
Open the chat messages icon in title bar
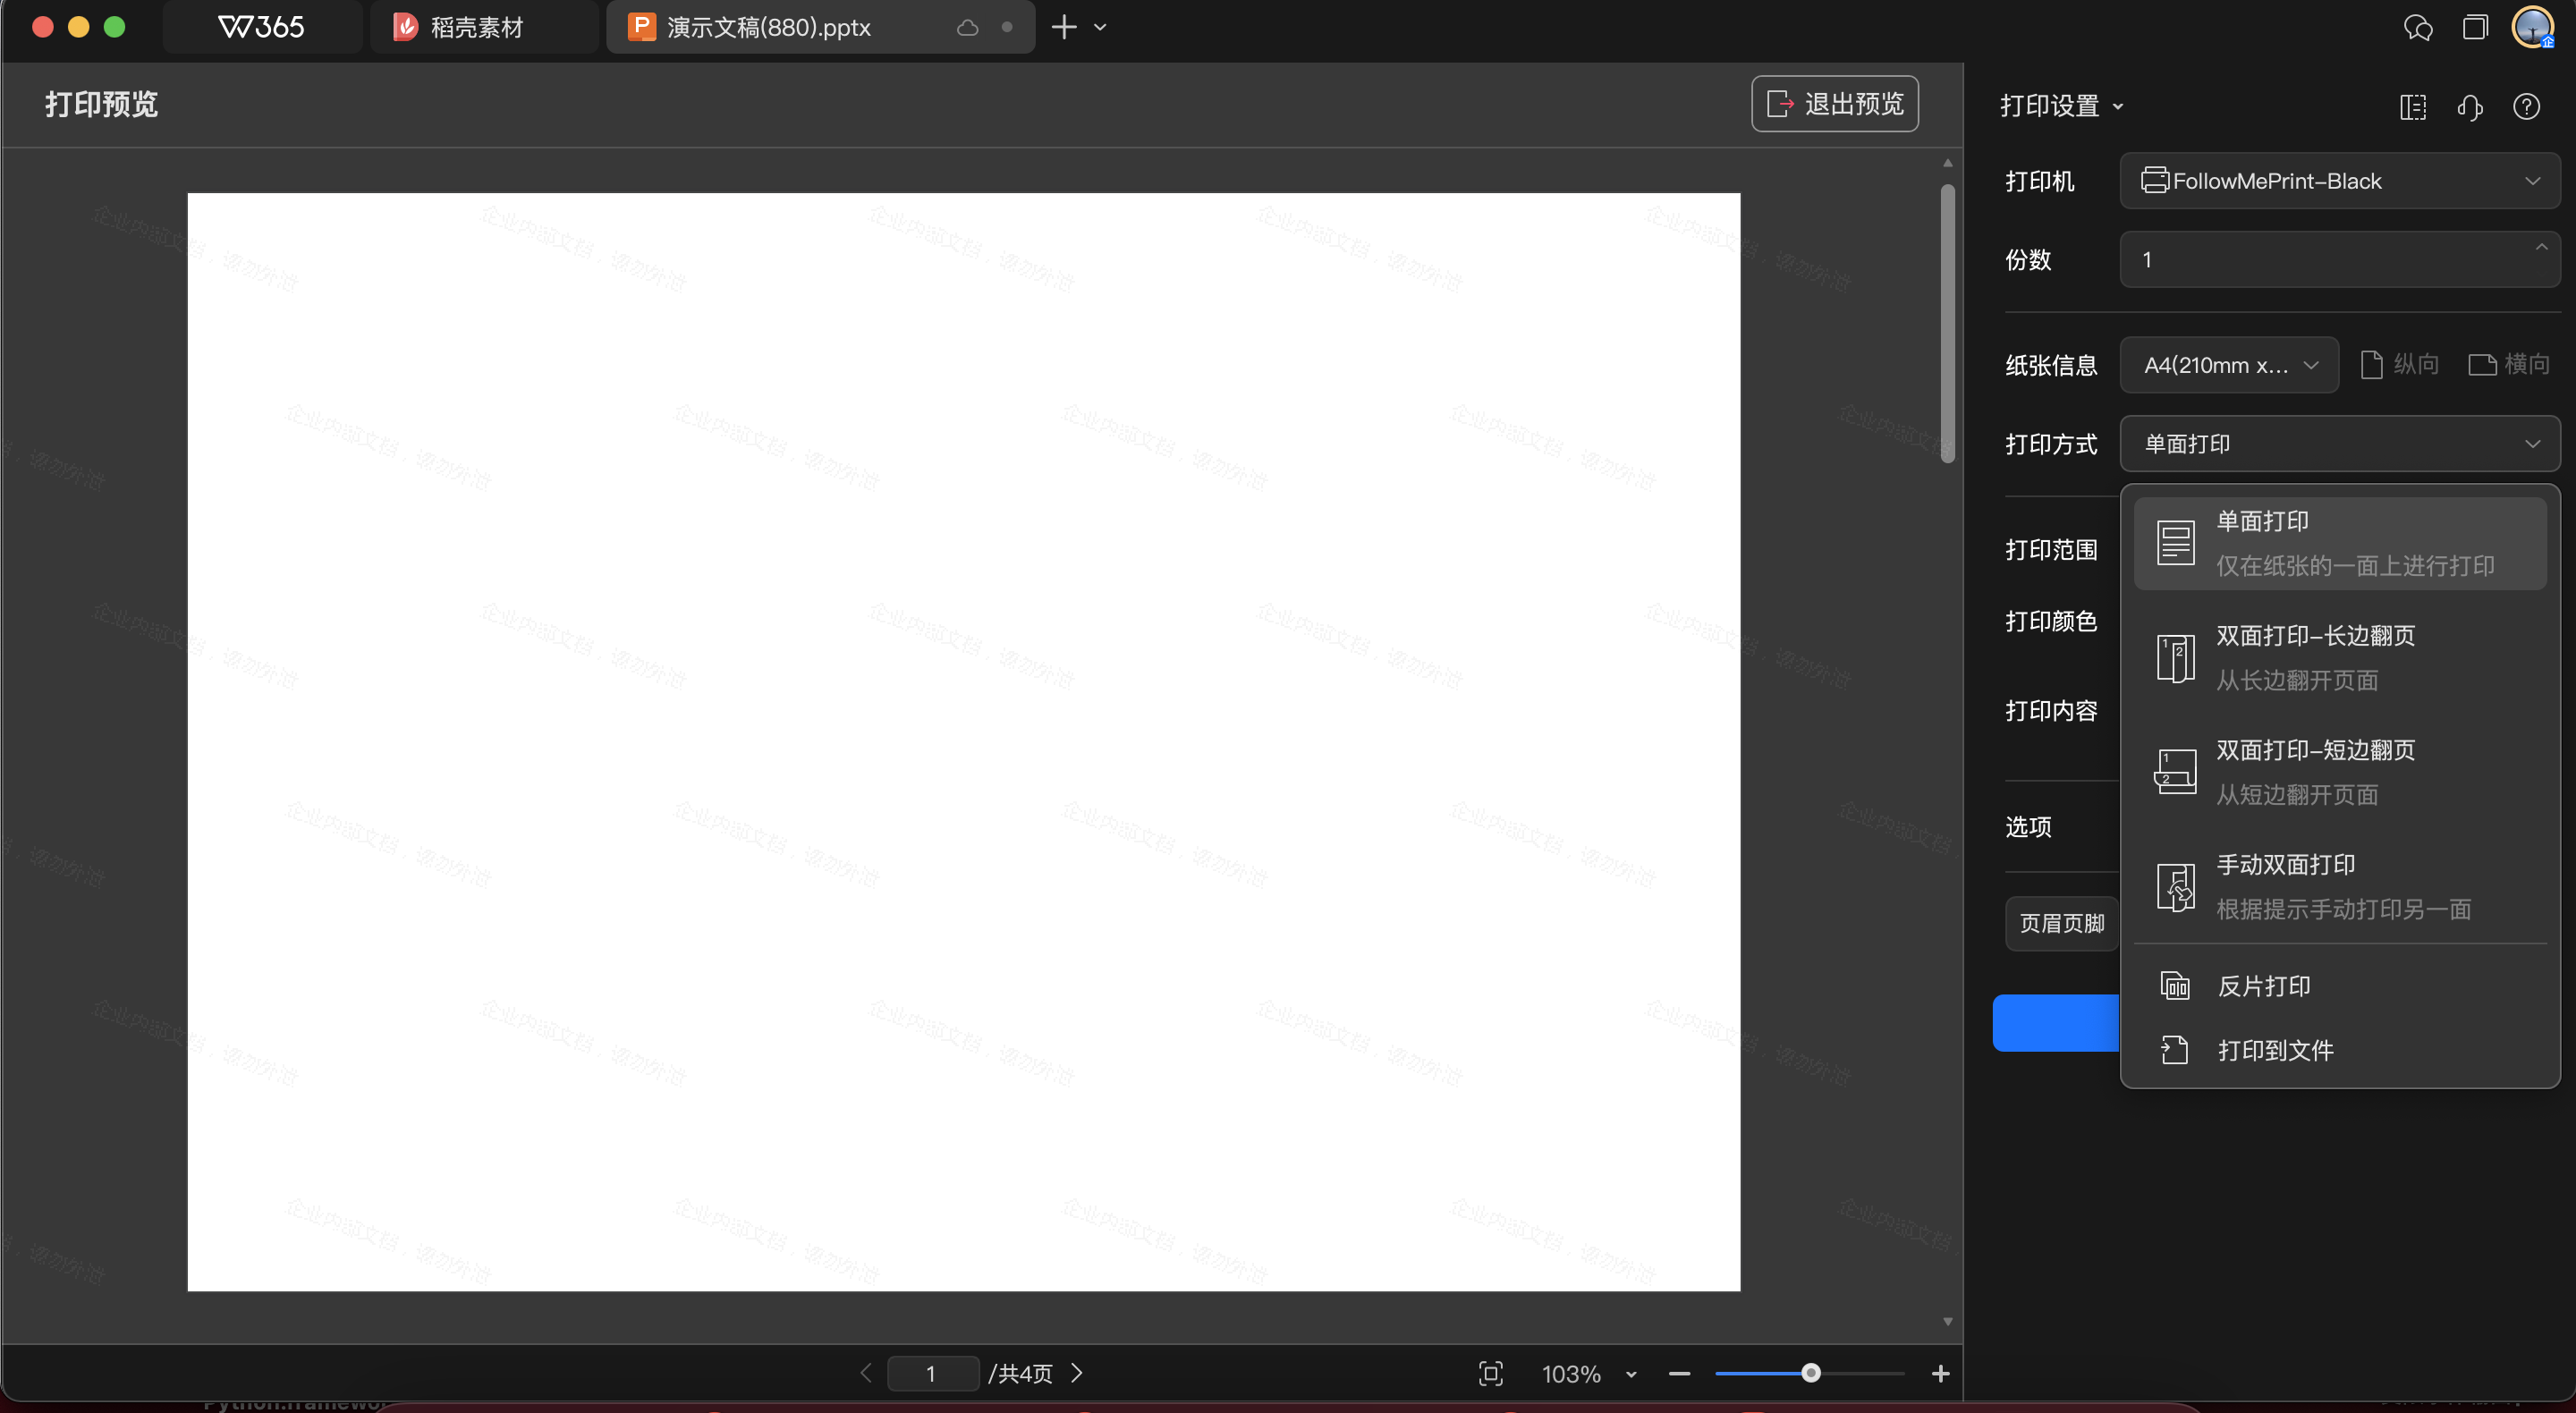click(x=2417, y=27)
